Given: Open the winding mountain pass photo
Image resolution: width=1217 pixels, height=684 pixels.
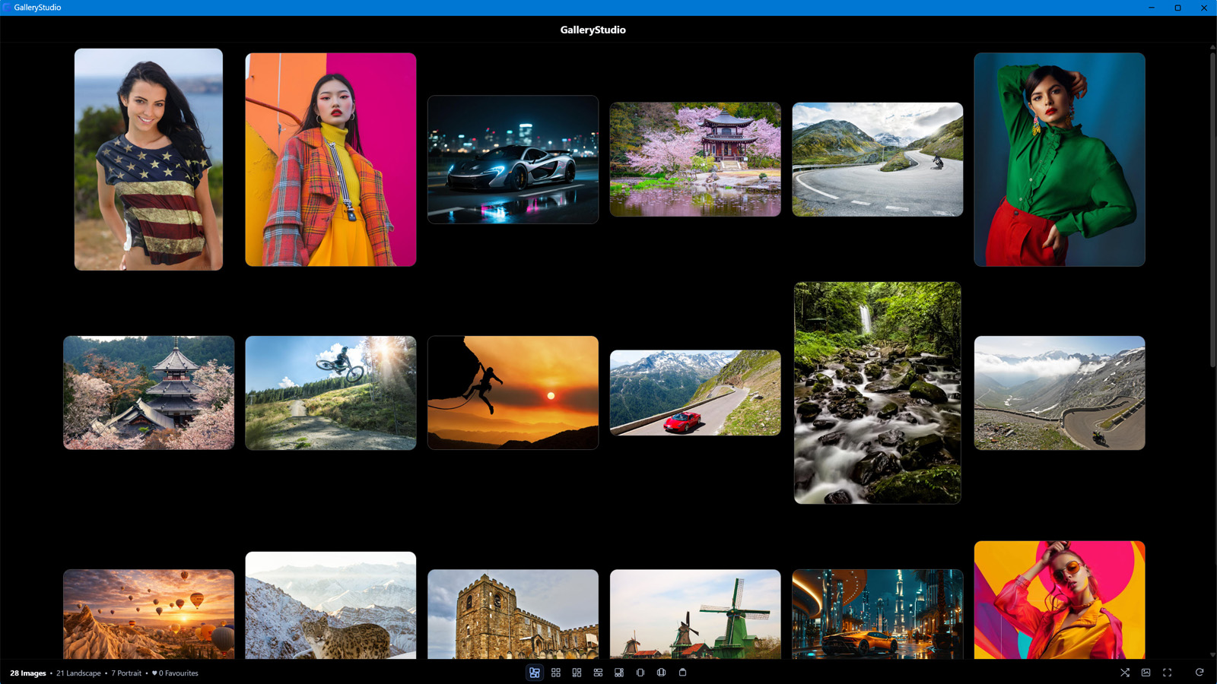Looking at the screenshot, I should 1060,393.
